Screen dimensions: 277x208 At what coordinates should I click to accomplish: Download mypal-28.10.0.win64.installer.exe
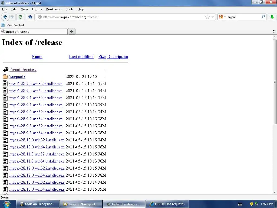click(x=37, y=147)
